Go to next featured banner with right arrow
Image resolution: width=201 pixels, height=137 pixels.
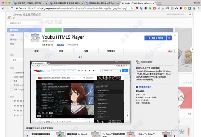click(x=192, y=49)
